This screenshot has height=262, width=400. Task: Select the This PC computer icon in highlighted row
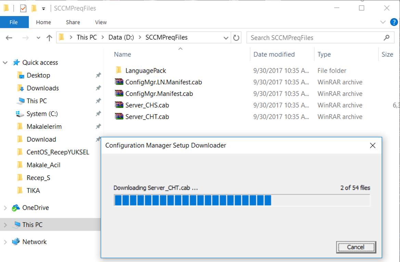16,224
